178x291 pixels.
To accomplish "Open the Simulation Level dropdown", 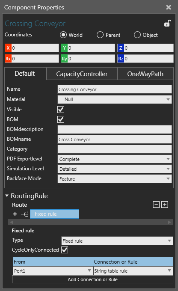I will click(115, 169).
